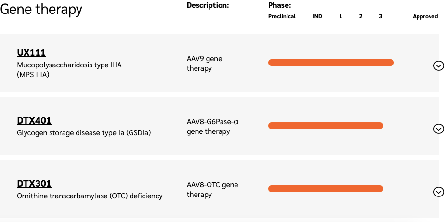Click the UX111 orange phase progress bar
Viewport: 444px width, 222px height.
pos(331,63)
